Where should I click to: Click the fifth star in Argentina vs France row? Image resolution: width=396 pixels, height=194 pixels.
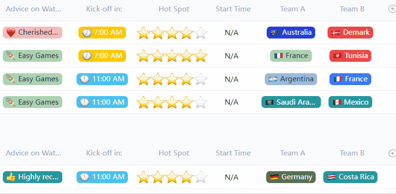(201, 79)
